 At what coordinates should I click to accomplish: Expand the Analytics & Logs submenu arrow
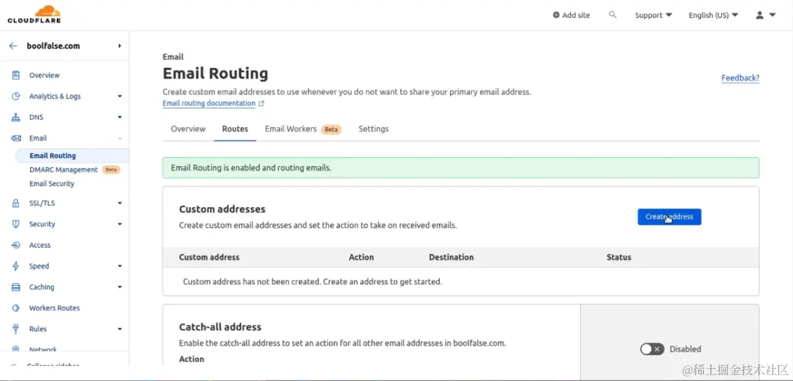pos(120,96)
